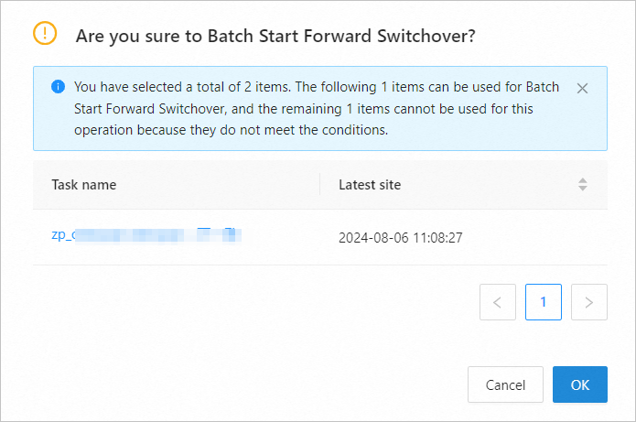Confirm switchover with the OK button
The width and height of the screenshot is (636, 422).
coord(579,384)
